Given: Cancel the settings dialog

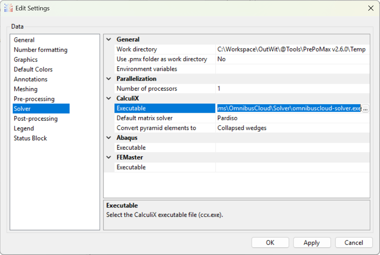Looking at the screenshot, I should pos(353,243).
